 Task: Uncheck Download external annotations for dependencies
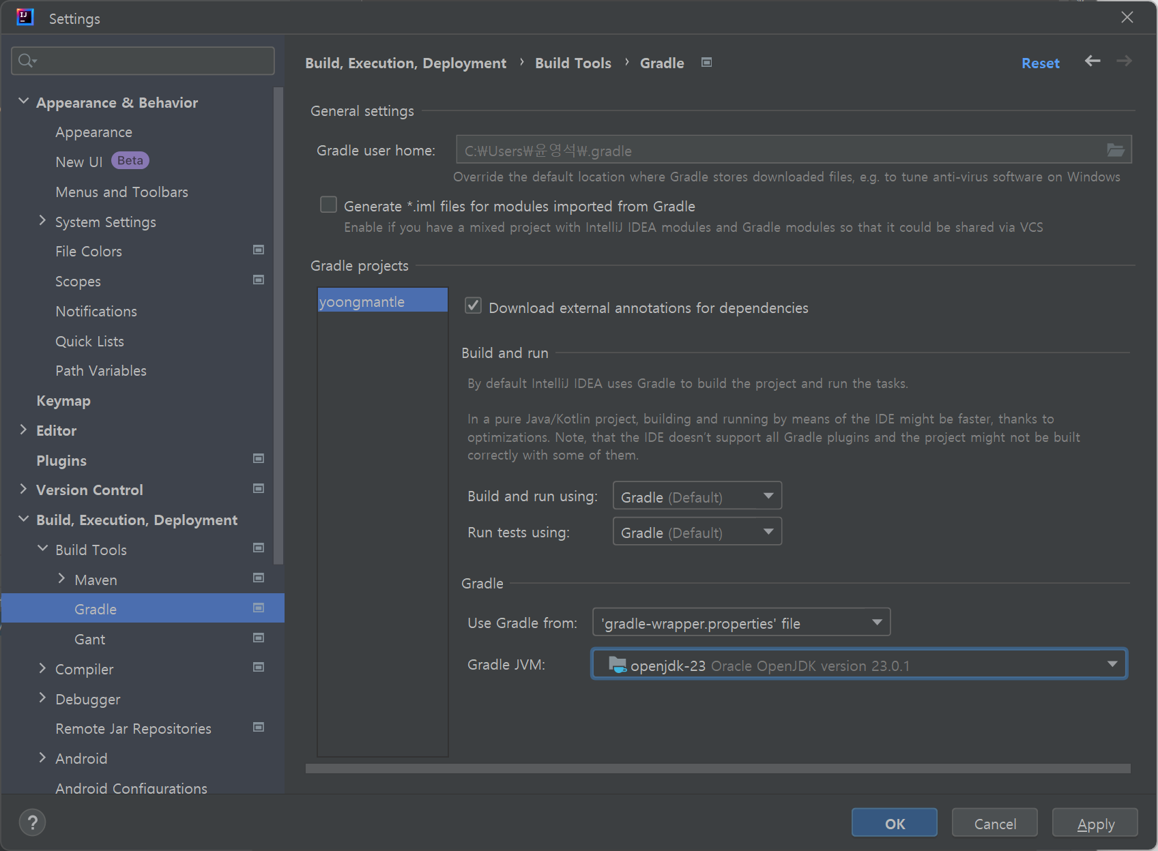(x=474, y=305)
